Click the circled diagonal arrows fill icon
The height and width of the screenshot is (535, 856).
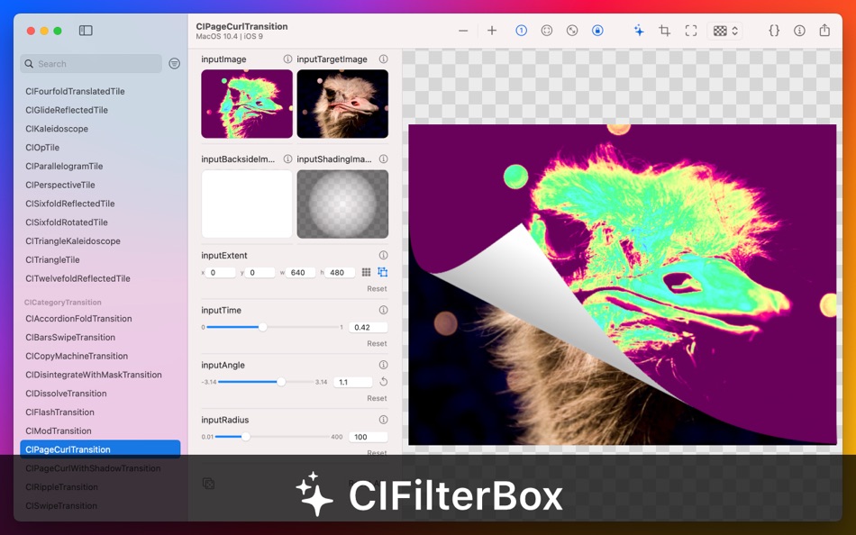[572, 31]
